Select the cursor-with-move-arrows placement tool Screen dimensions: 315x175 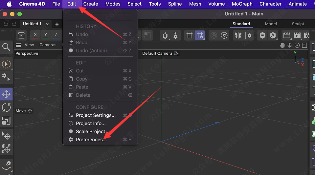pos(6,136)
